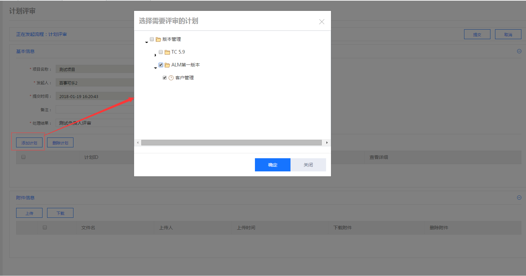Click the 项目名称 field showing 测试项目
The height and width of the screenshot is (276, 526).
pos(95,69)
